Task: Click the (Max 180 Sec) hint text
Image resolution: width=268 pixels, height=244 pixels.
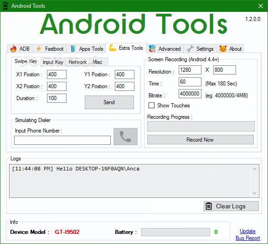Action: coord(221,84)
